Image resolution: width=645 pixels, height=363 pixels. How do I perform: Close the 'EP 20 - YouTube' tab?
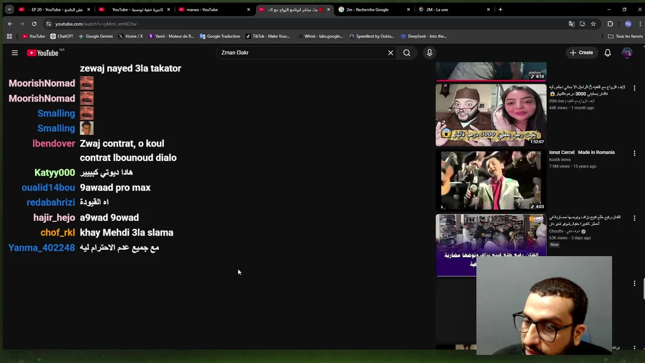coord(89,10)
